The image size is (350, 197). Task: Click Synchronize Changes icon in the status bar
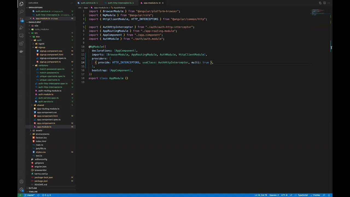pos(38,195)
